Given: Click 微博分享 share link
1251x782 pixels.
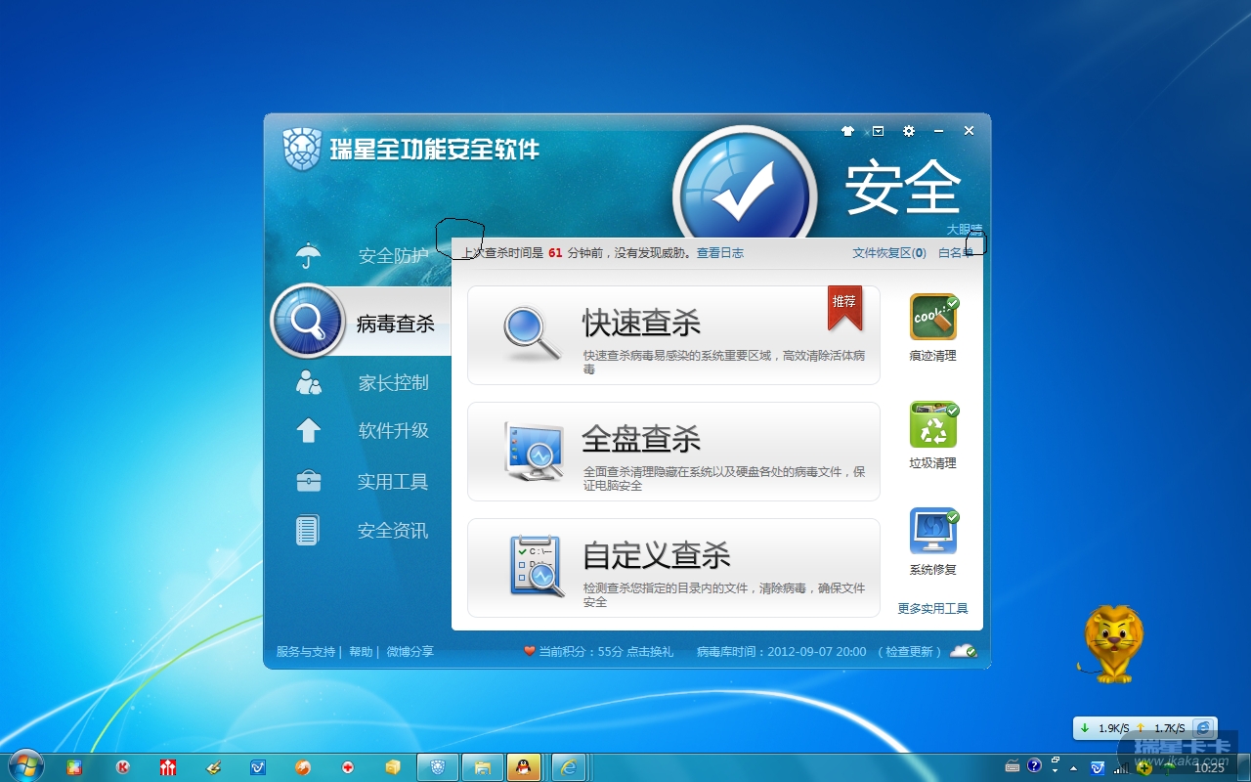Looking at the screenshot, I should point(410,652).
